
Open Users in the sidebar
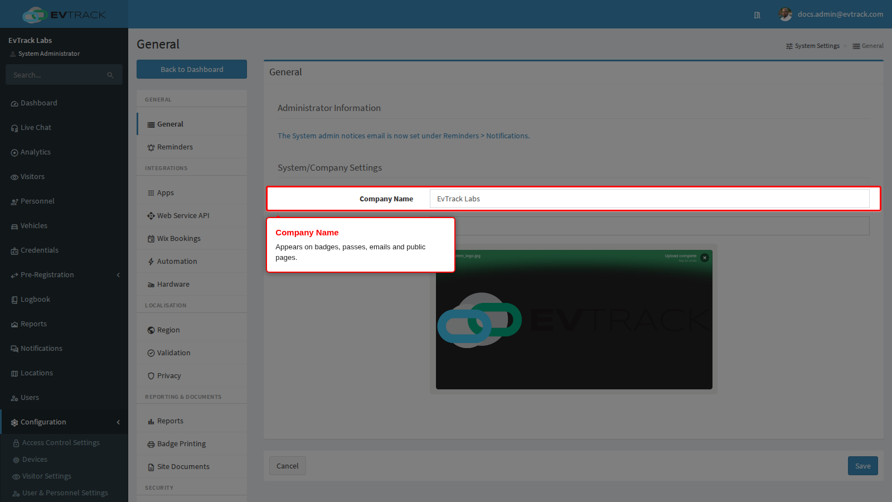tap(64, 398)
